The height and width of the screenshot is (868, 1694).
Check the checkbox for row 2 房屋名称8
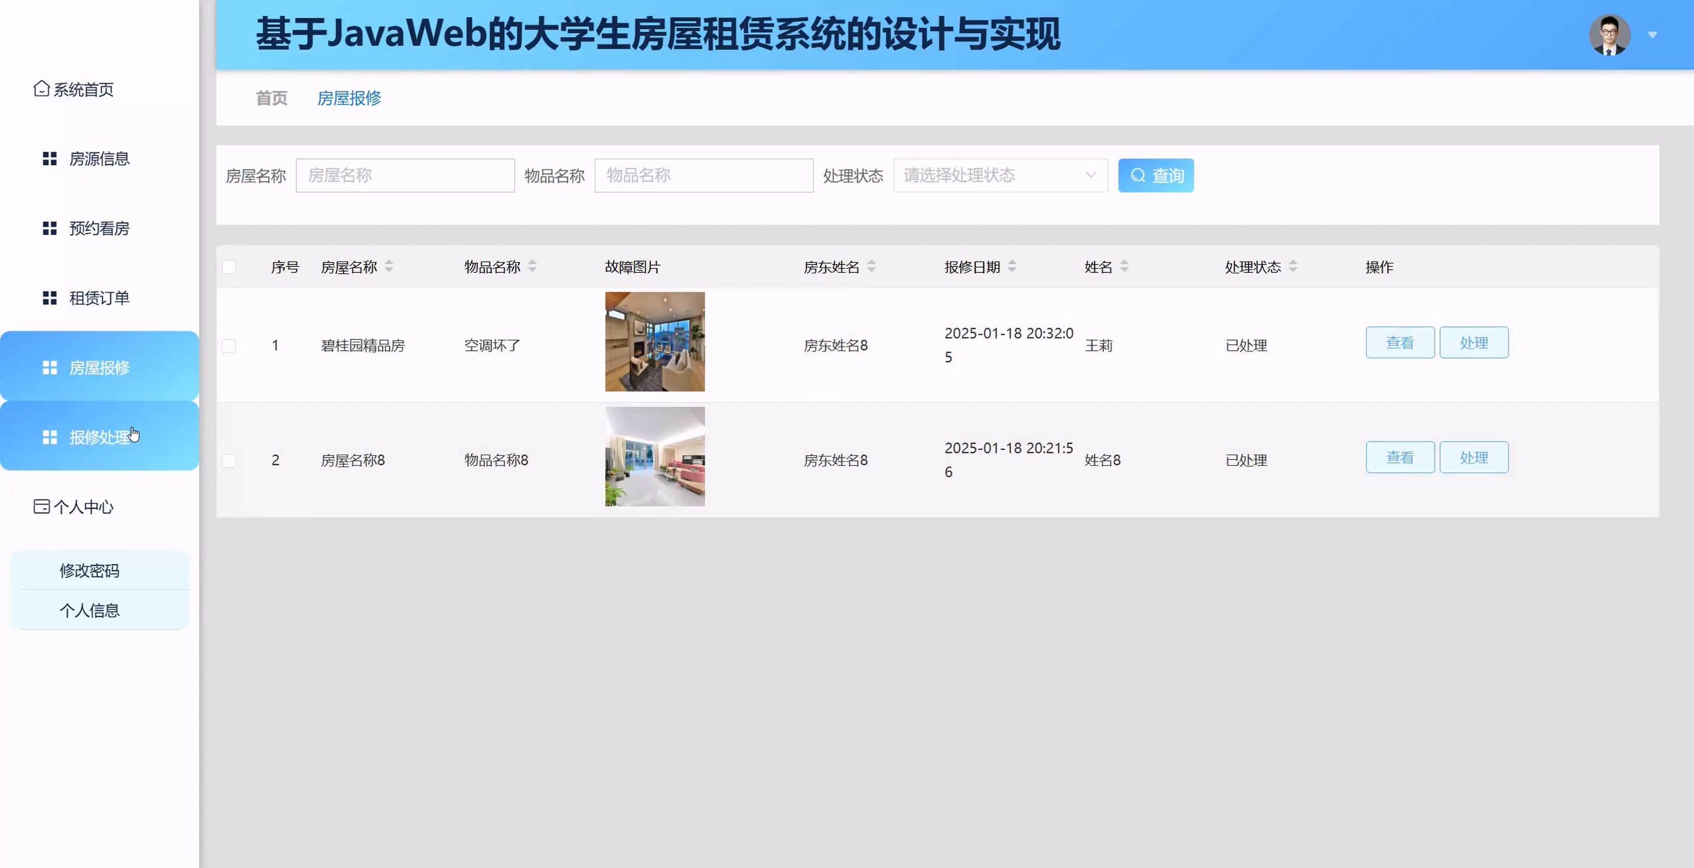[x=229, y=461]
